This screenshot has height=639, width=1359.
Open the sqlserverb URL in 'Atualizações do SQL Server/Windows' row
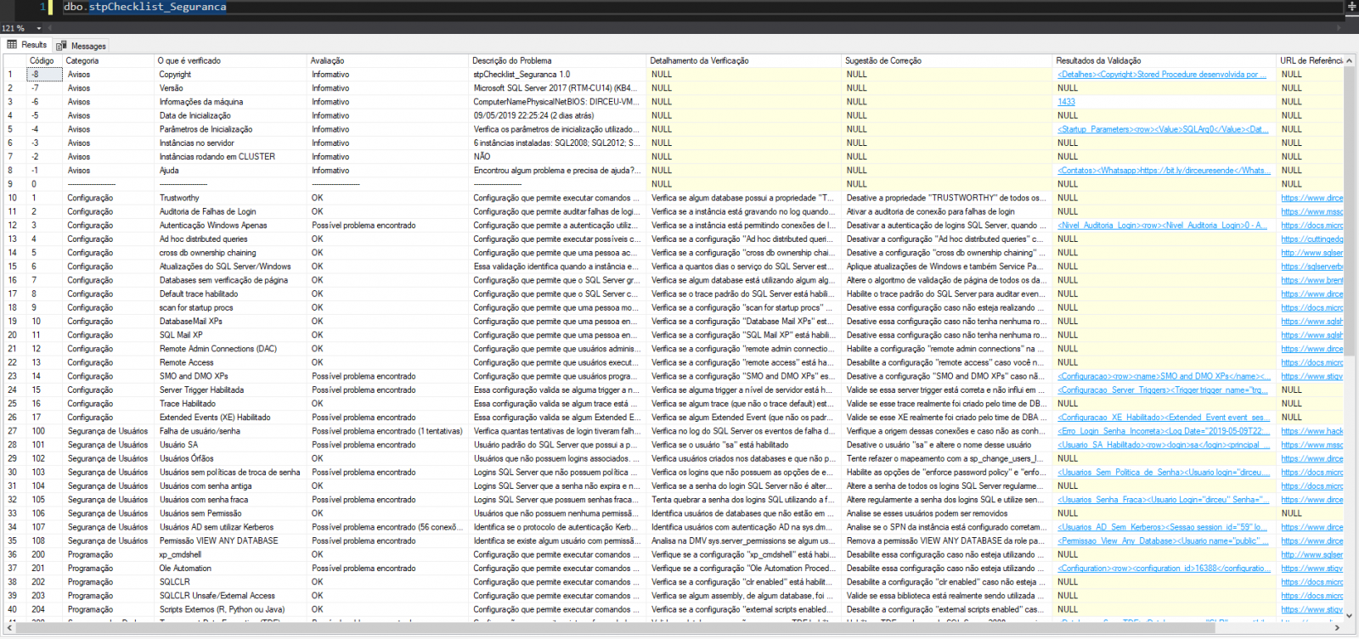(1312, 266)
